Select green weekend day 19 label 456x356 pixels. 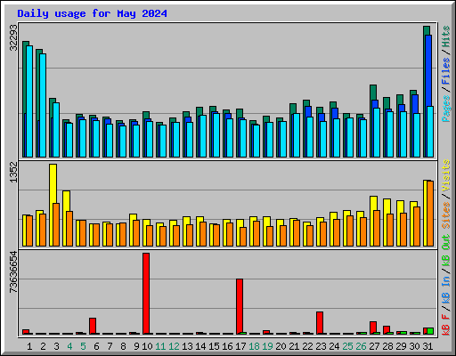[268, 346]
